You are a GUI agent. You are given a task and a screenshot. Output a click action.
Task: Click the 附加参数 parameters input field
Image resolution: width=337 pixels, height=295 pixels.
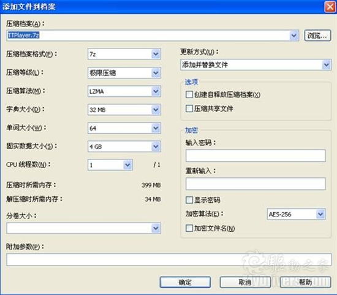[168, 259]
